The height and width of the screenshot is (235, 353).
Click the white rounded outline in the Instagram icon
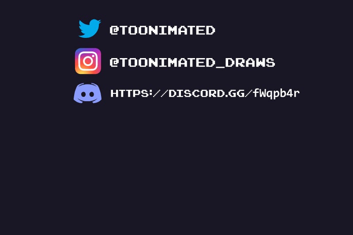click(88, 61)
